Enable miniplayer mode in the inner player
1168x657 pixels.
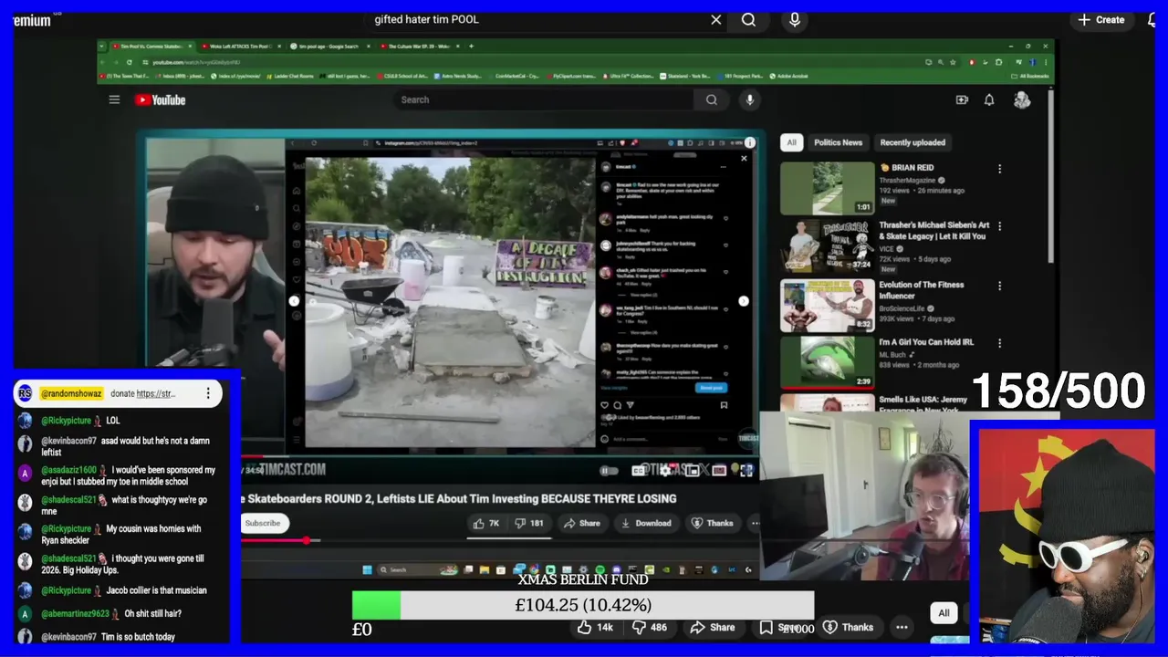(x=693, y=471)
